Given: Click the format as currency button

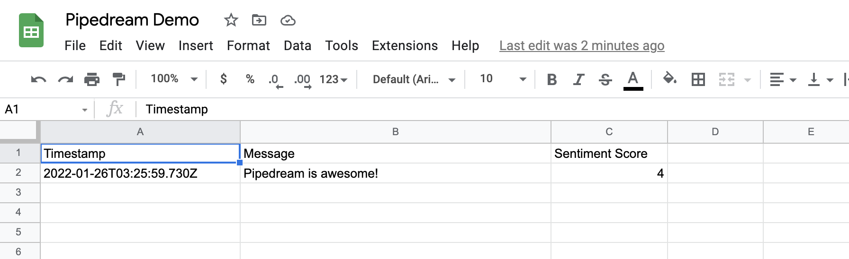Looking at the screenshot, I should point(224,79).
